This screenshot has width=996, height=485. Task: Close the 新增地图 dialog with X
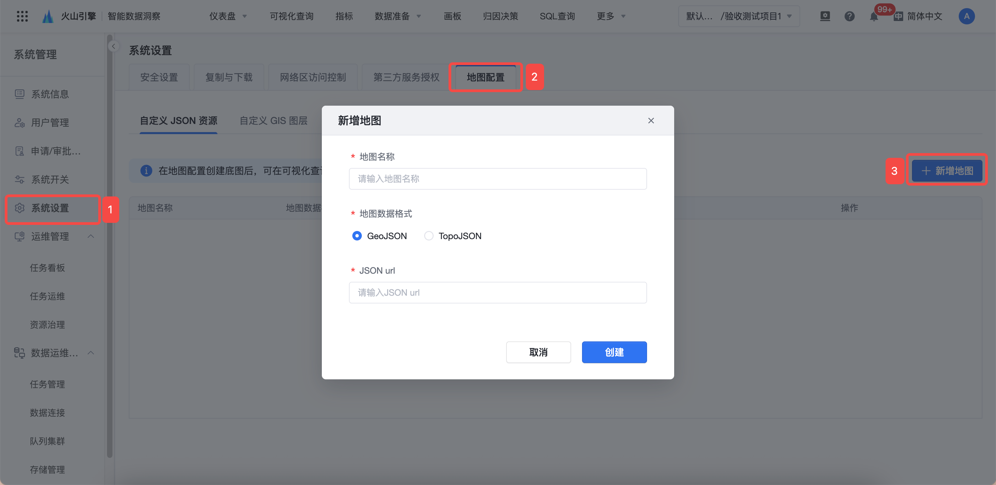click(x=651, y=121)
